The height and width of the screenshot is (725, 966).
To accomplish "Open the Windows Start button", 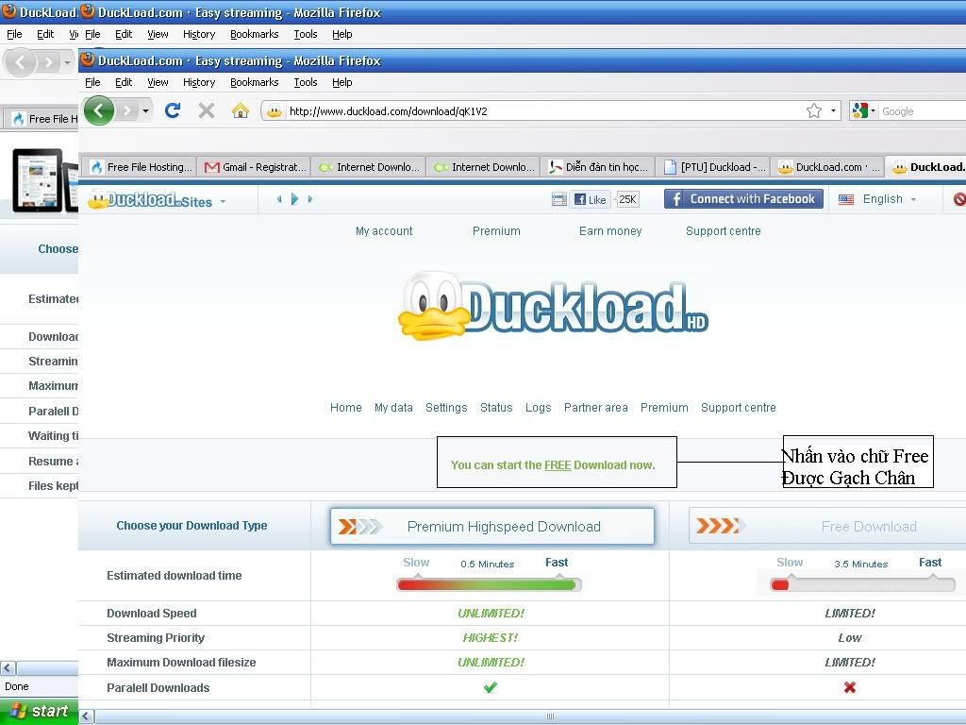I will pos(39,712).
